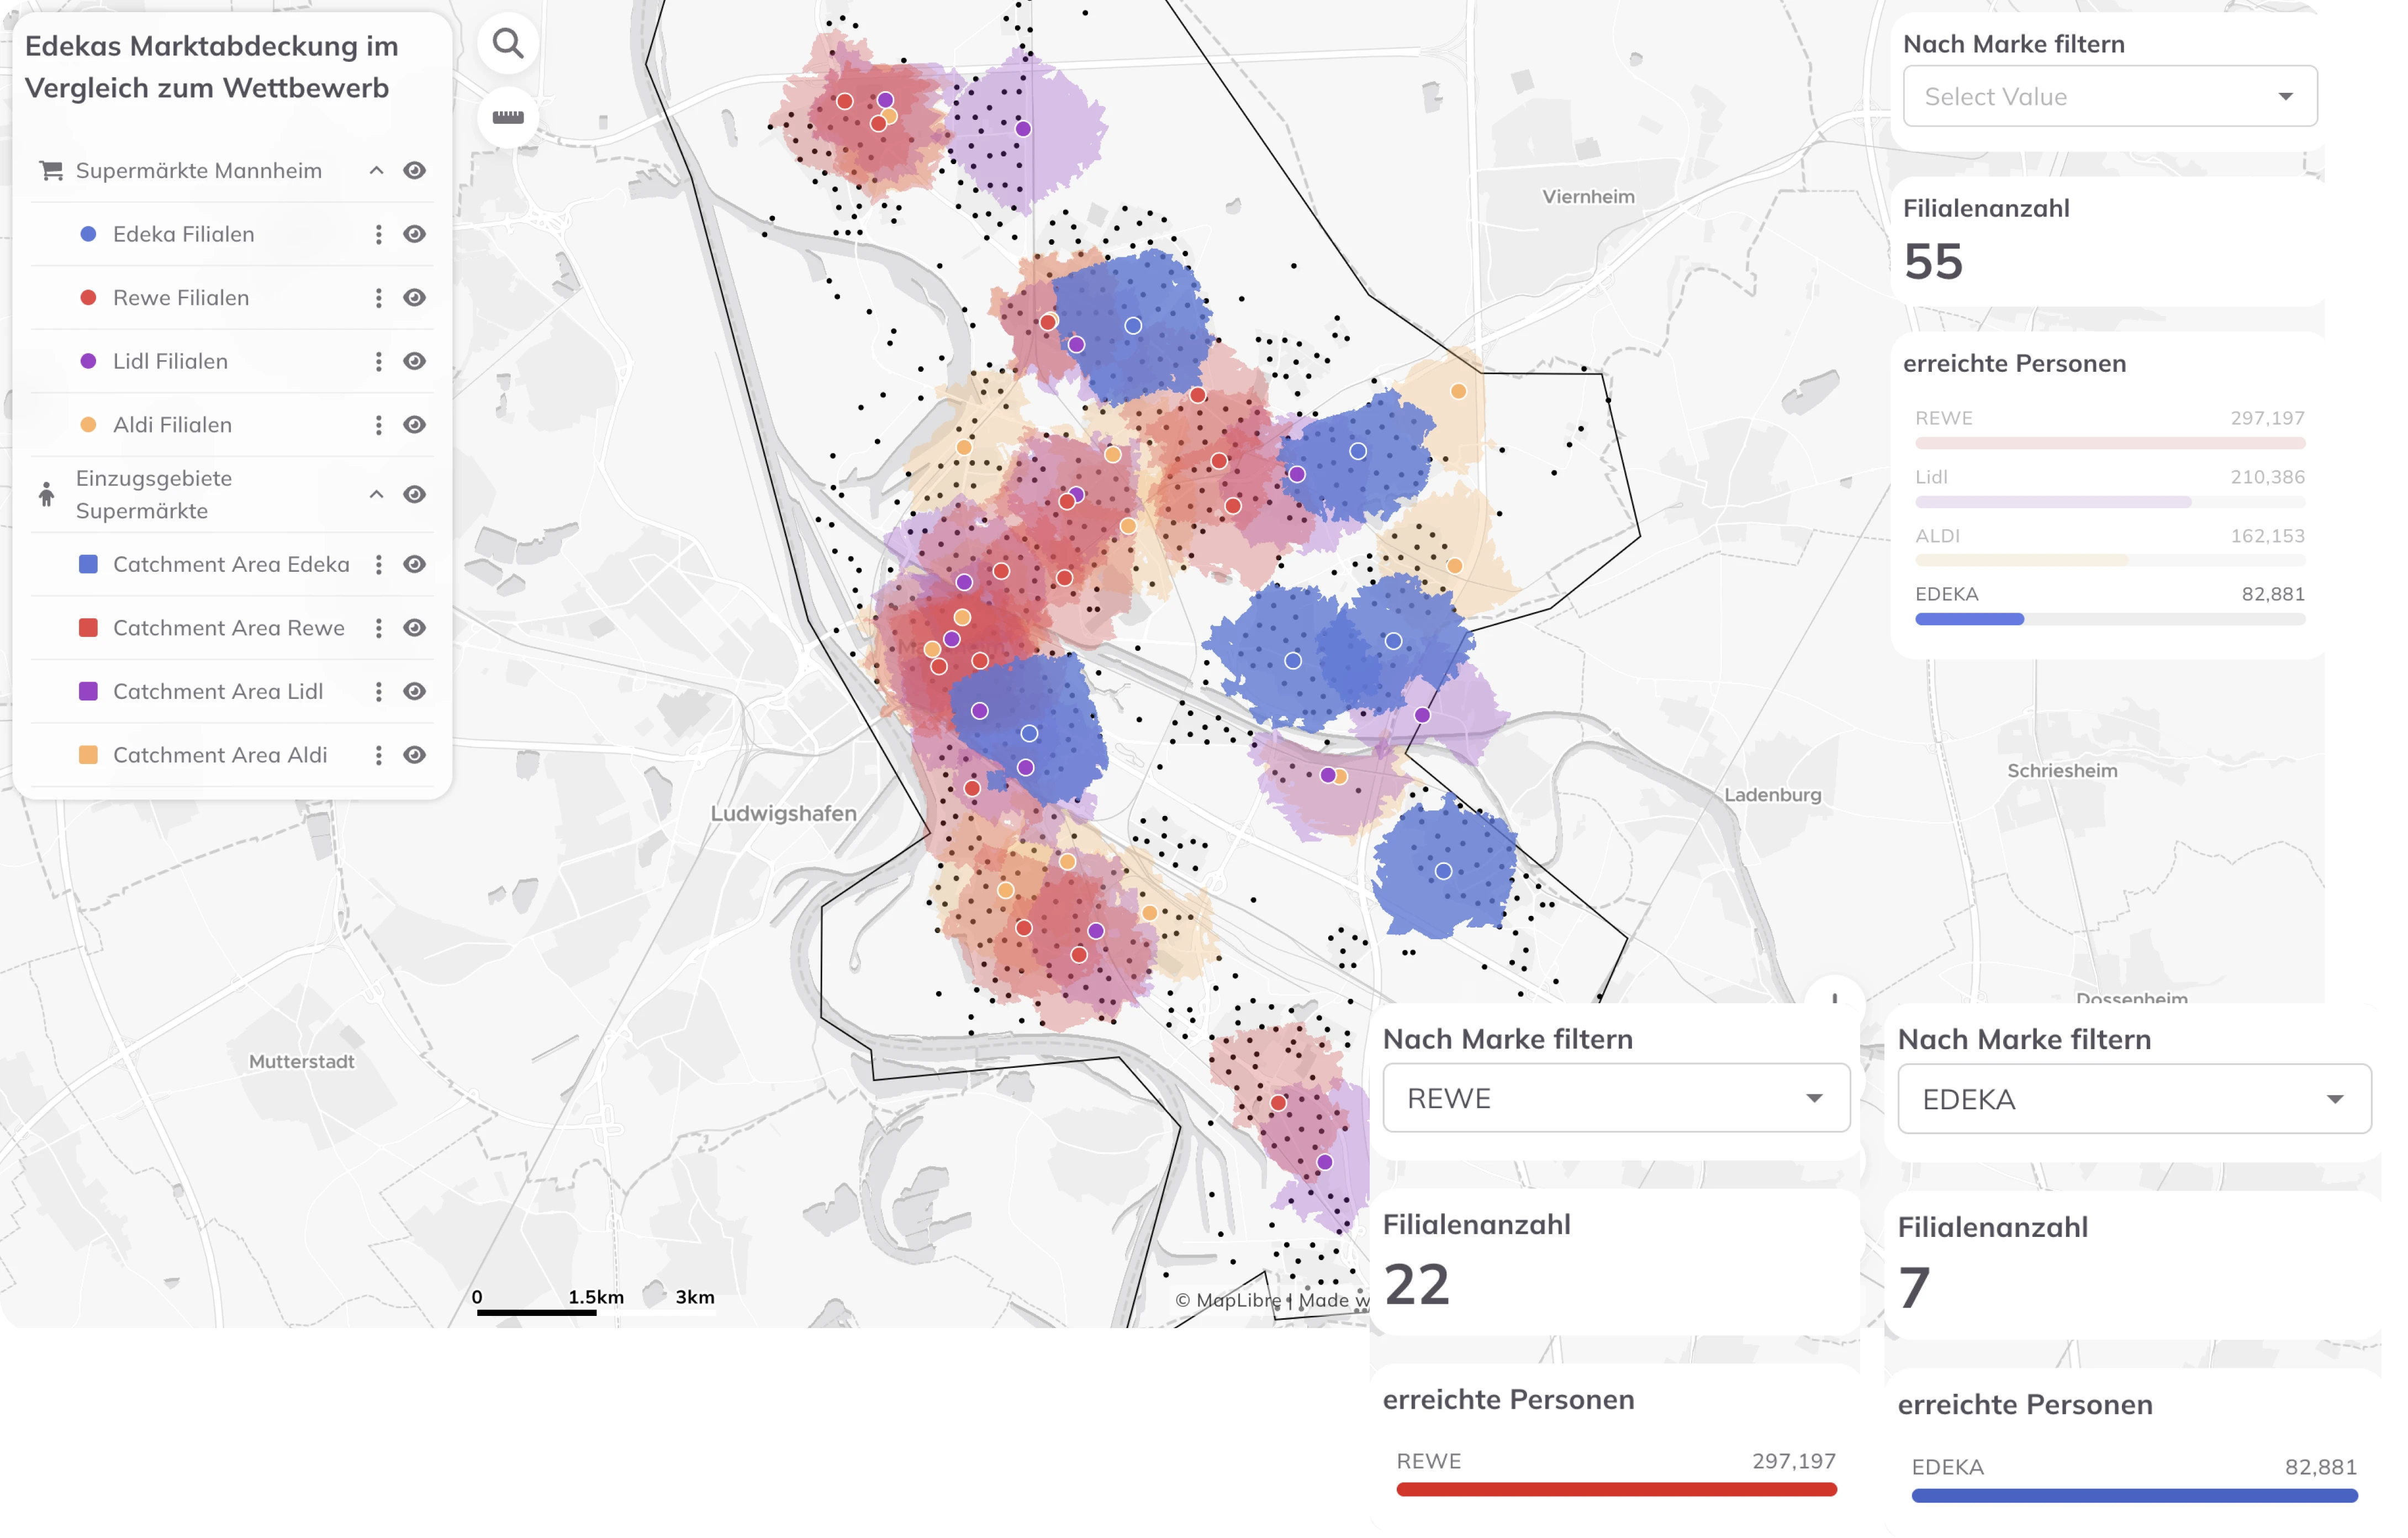Open options menu for Catchment Area Edeka

(378, 565)
